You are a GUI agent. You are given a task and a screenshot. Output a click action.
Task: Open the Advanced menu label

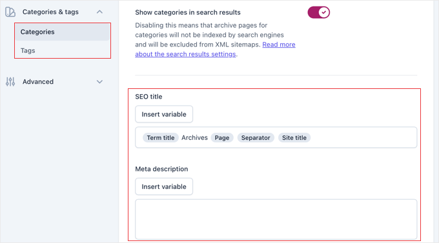(x=38, y=82)
